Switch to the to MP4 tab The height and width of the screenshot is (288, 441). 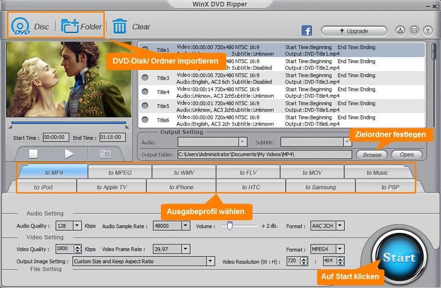tap(54, 173)
